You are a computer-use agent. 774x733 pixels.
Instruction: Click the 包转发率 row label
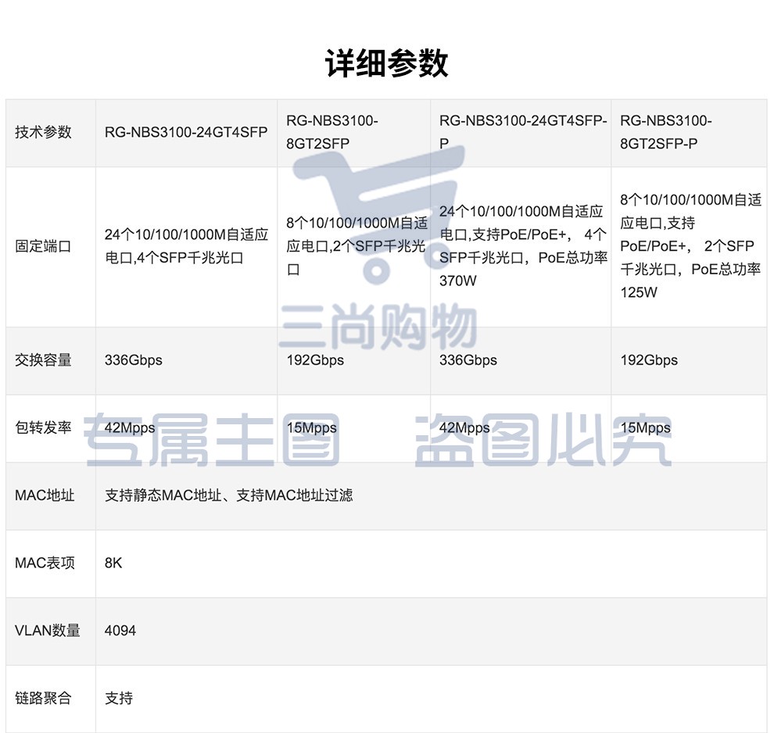(44, 427)
